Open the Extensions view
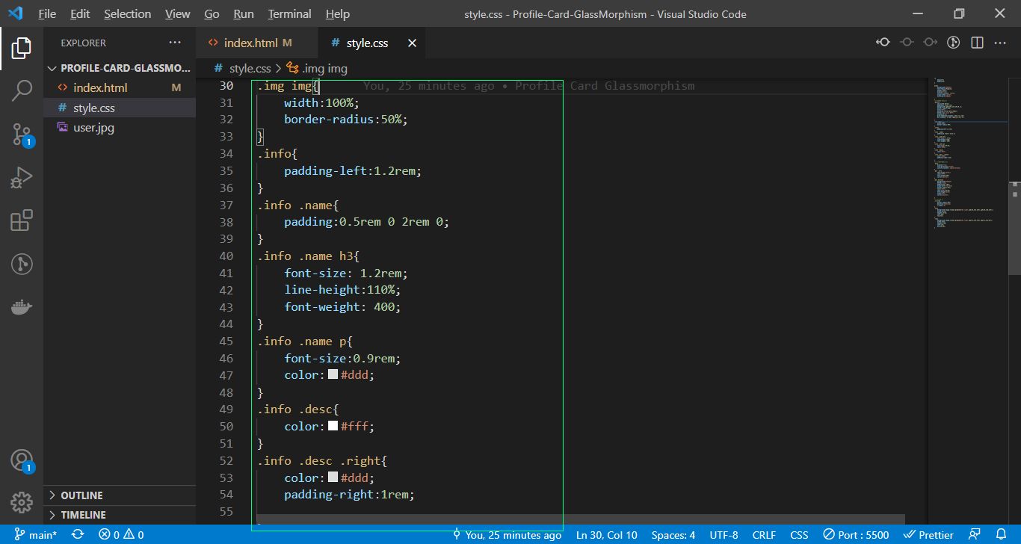1021x544 pixels. coord(22,220)
